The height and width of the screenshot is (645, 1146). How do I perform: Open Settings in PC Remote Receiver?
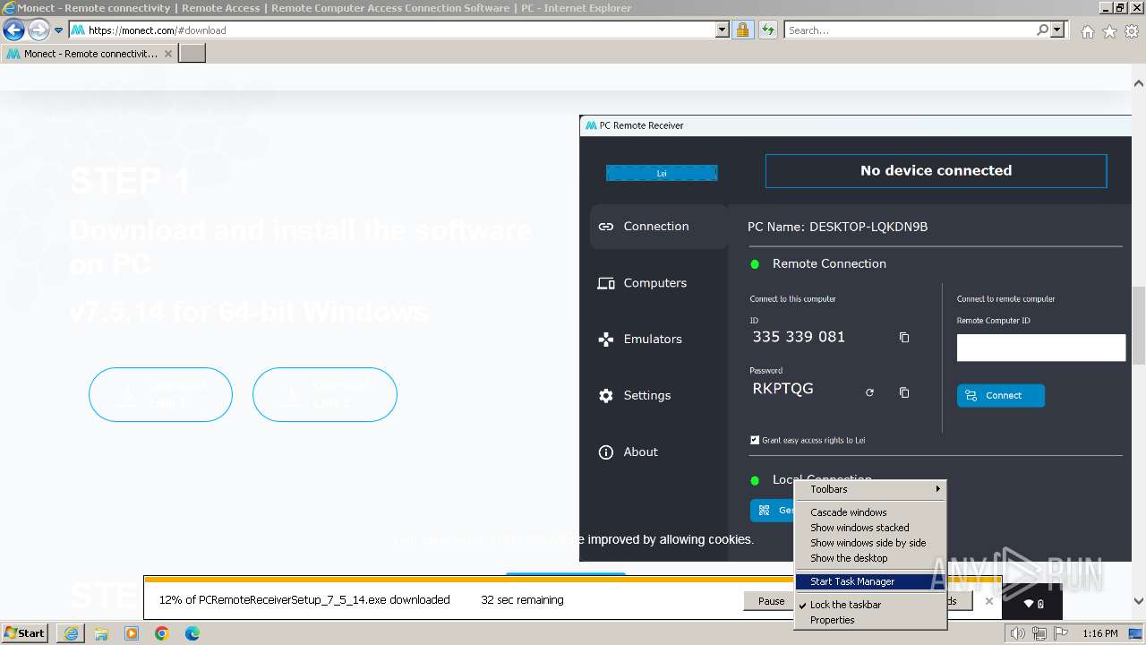point(658,396)
